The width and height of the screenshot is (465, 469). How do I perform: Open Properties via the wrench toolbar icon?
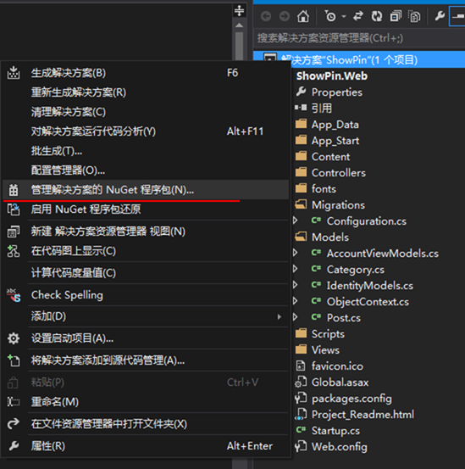click(x=440, y=16)
